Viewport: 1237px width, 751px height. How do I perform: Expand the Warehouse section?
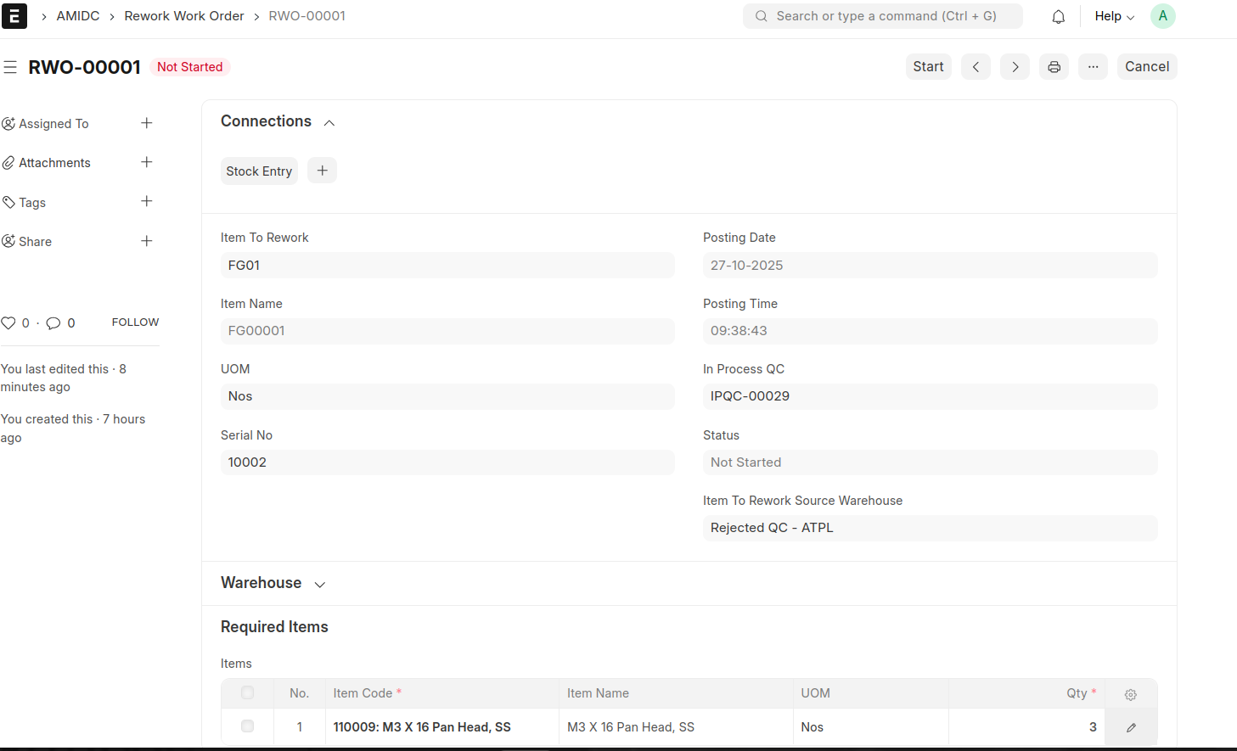click(x=320, y=585)
